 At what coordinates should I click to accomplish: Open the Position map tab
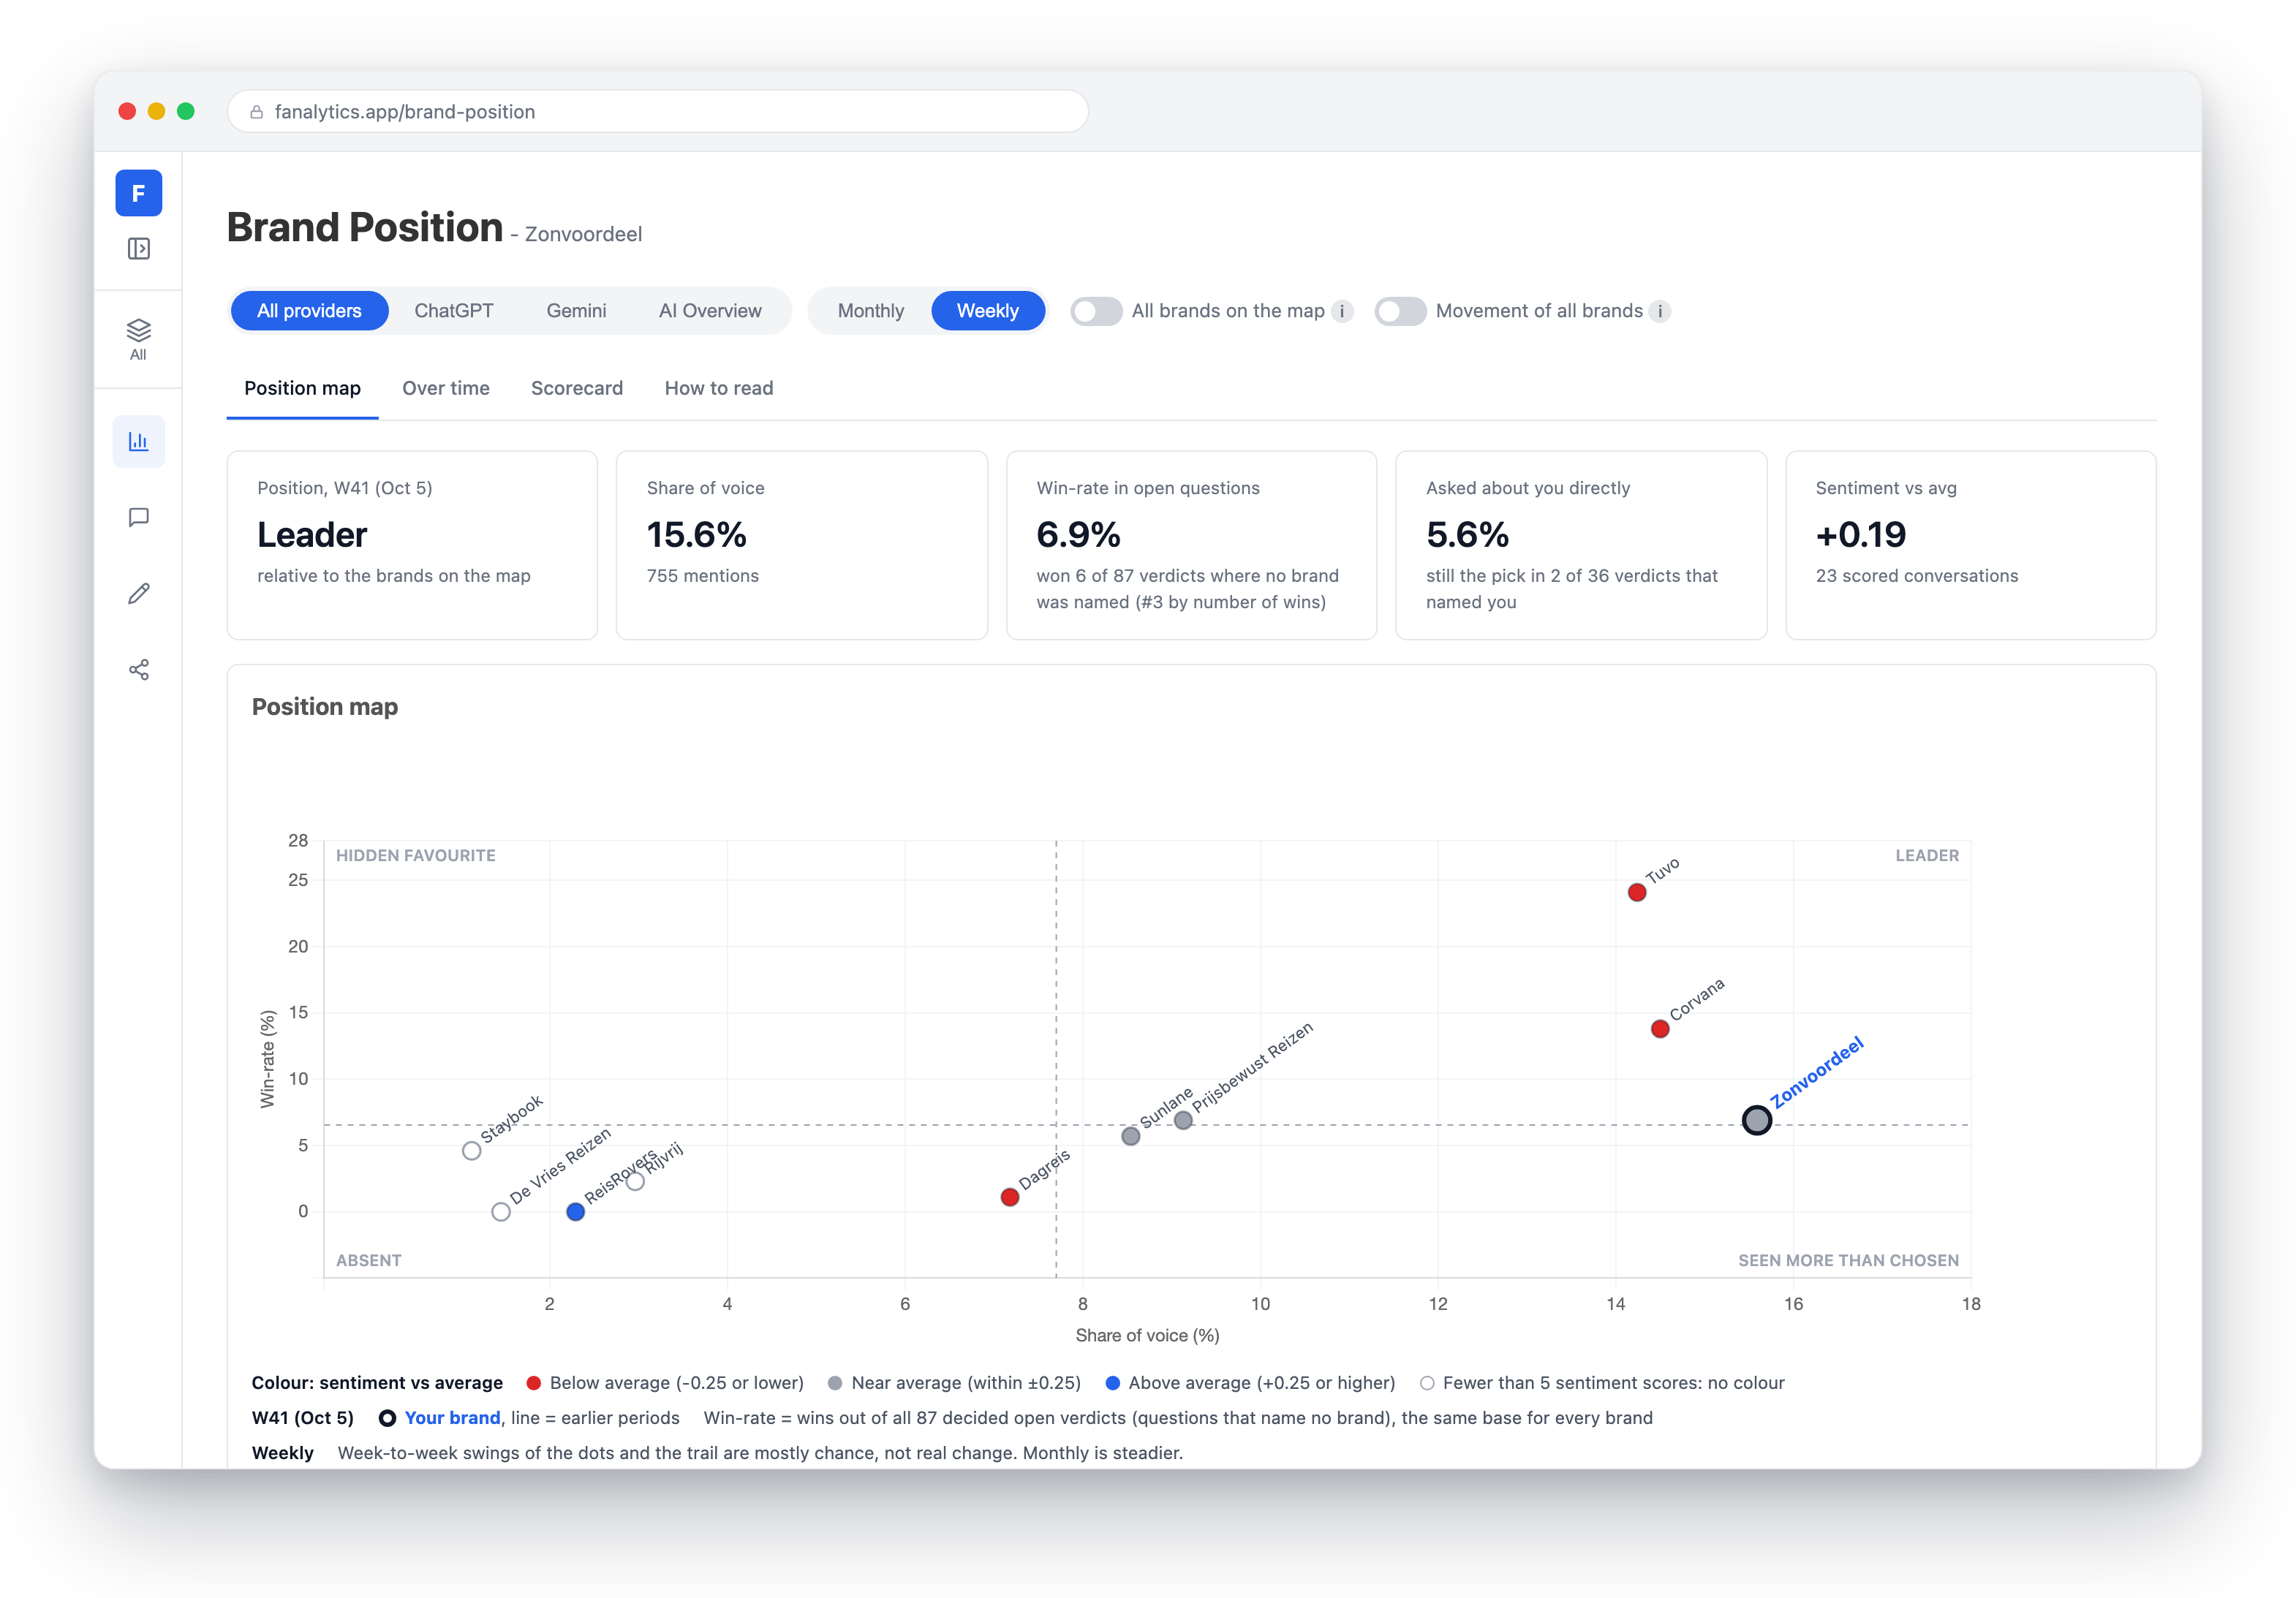pyautogui.click(x=302, y=389)
